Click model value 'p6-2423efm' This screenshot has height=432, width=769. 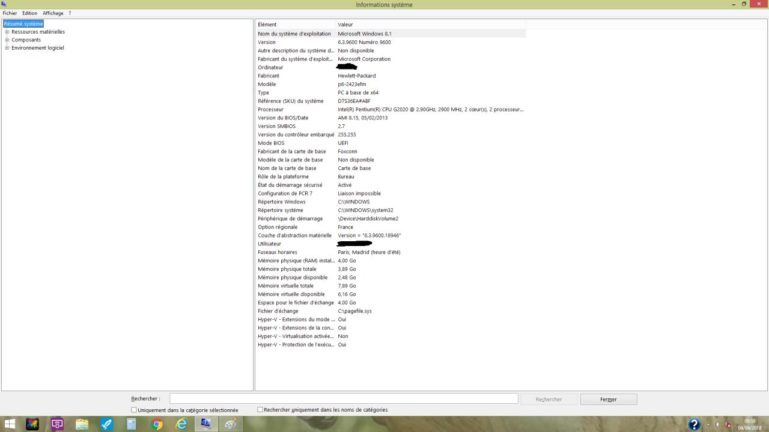[x=352, y=84]
